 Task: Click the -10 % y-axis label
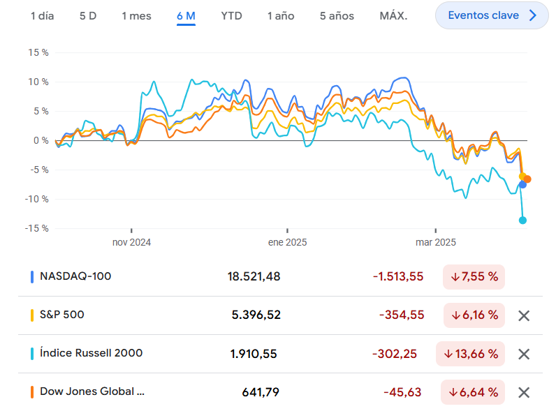(36, 199)
